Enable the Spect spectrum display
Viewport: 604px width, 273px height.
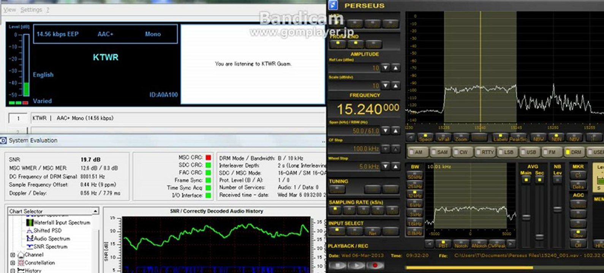pos(425,137)
